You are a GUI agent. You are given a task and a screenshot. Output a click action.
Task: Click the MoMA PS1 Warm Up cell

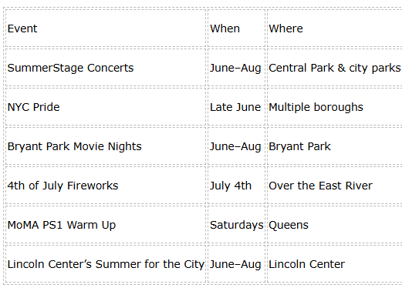pyautogui.click(x=106, y=225)
